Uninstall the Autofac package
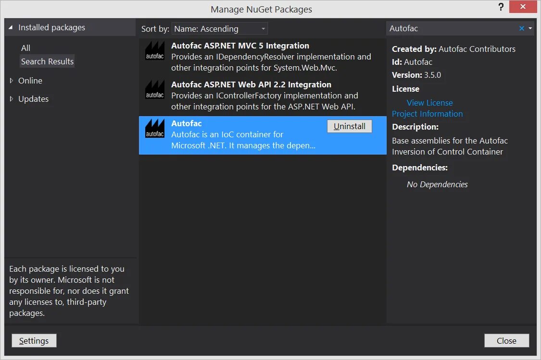 [x=350, y=126]
